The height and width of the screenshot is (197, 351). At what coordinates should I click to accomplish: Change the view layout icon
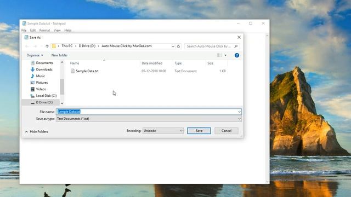(219, 55)
